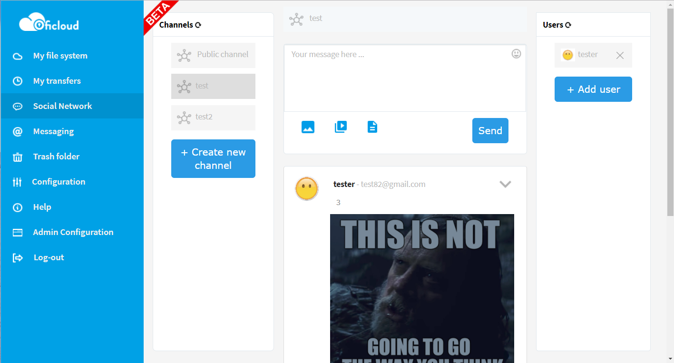Open Admin Configuration
The height and width of the screenshot is (363, 674).
(72, 232)
